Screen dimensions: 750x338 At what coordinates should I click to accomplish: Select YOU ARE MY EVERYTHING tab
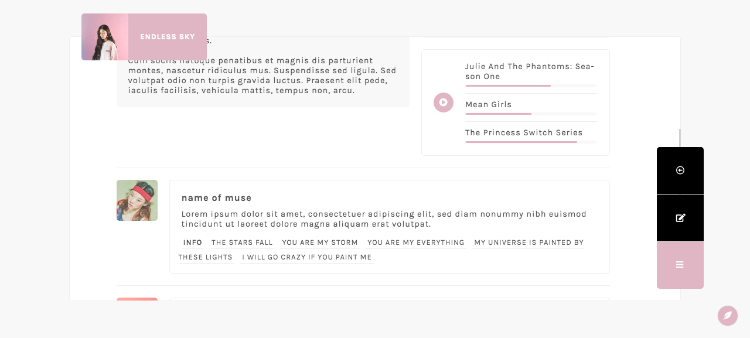tap(416, 243)
